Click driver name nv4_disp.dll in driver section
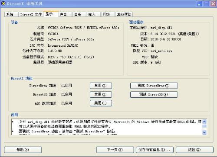This screenshot has width=217, height=157. pos(161,28)
